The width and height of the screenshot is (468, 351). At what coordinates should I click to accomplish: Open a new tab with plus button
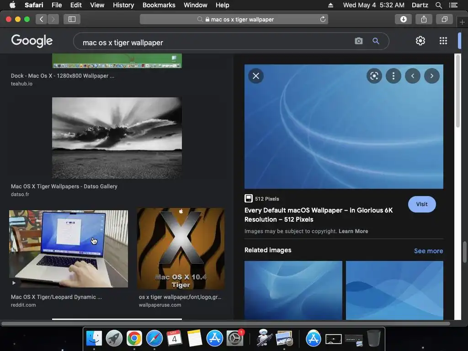[x=462, y=22]
